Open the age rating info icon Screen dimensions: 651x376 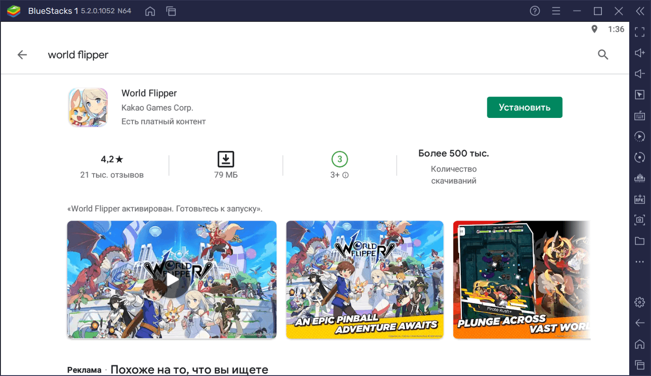pos(345,175)
